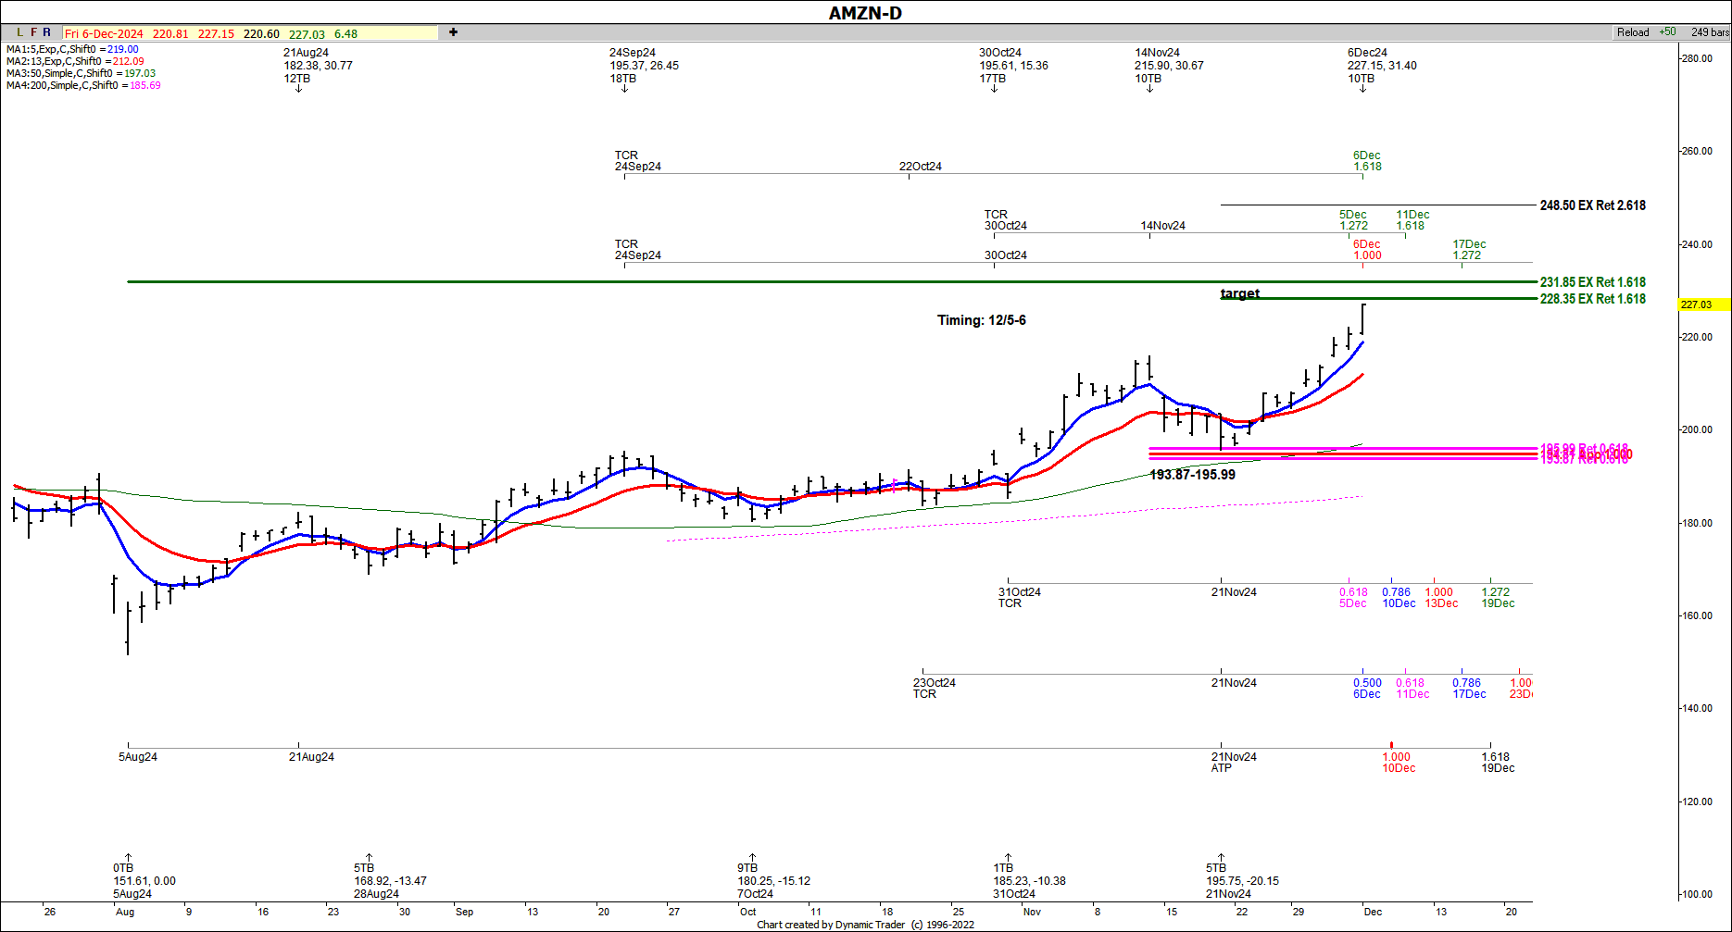Select the MA4 200 Simple legend line
The height and width of the screenshot is (932, 1732).
click(83, 85)
